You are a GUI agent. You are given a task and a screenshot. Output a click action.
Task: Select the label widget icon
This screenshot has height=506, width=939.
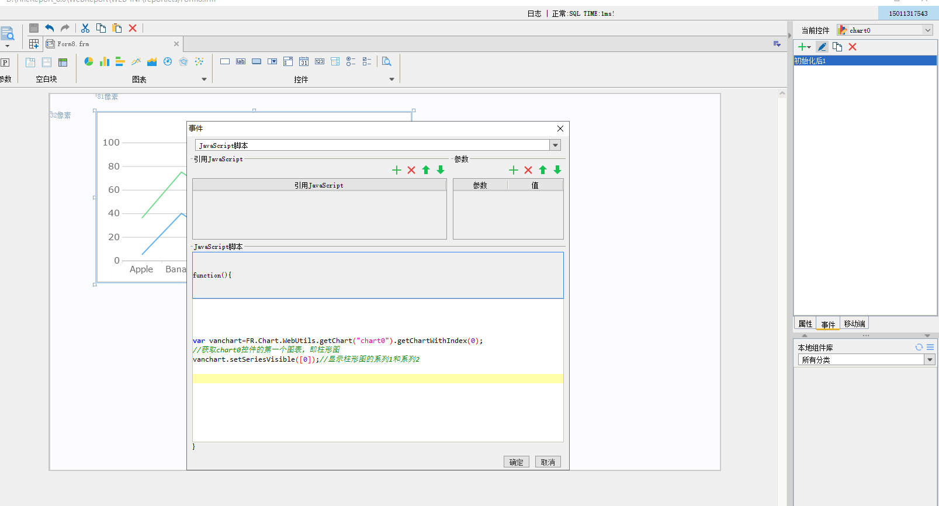click(x=241, y=61)
